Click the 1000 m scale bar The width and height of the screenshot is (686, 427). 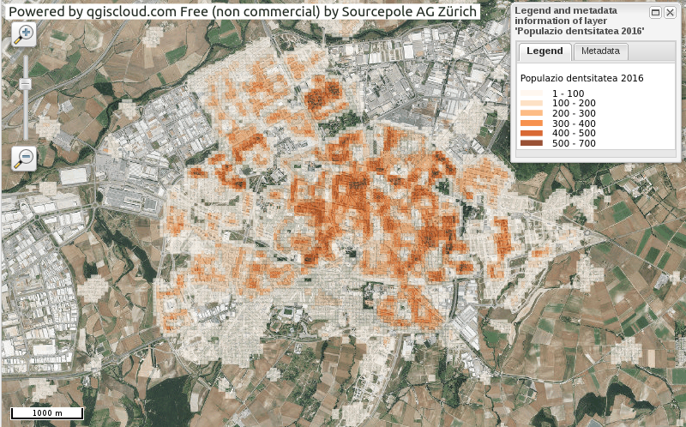[x=47, y=413]
